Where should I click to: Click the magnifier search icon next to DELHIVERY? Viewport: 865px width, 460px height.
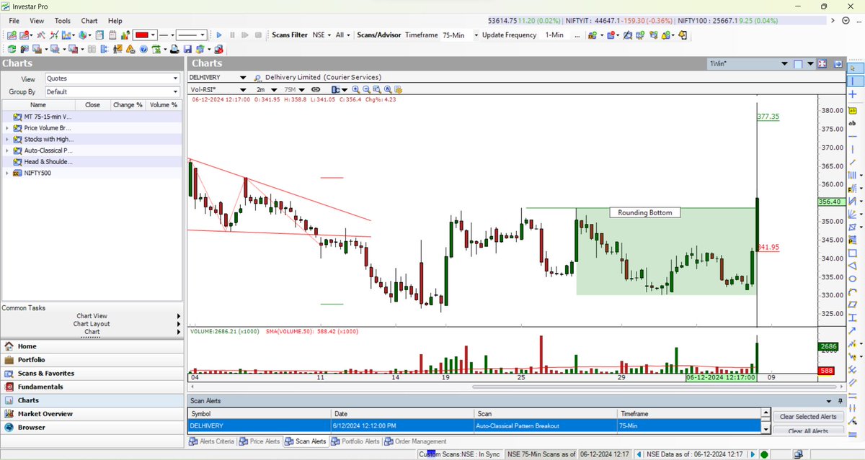click(x=257, y=78)
